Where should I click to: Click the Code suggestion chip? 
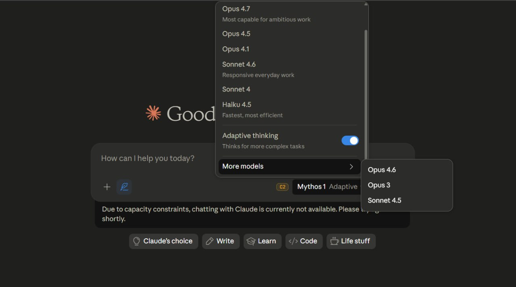(304, 241)
